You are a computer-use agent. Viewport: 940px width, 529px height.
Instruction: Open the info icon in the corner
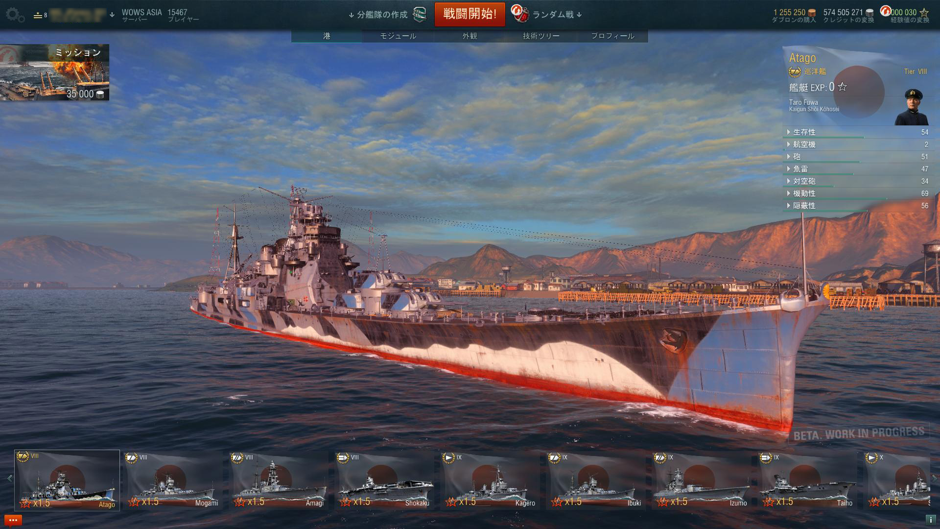coord(930,520)
